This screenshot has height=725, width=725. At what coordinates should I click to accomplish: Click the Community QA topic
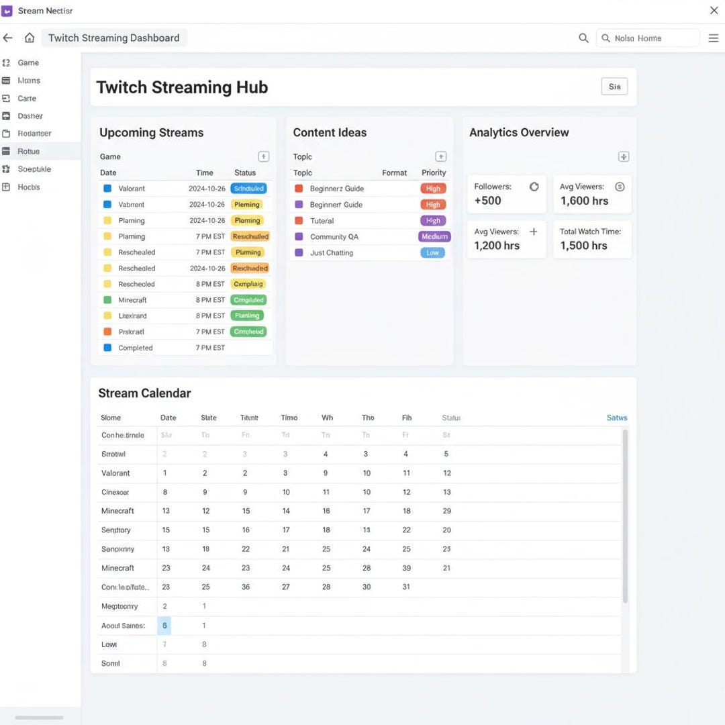(x=334, y=237)
